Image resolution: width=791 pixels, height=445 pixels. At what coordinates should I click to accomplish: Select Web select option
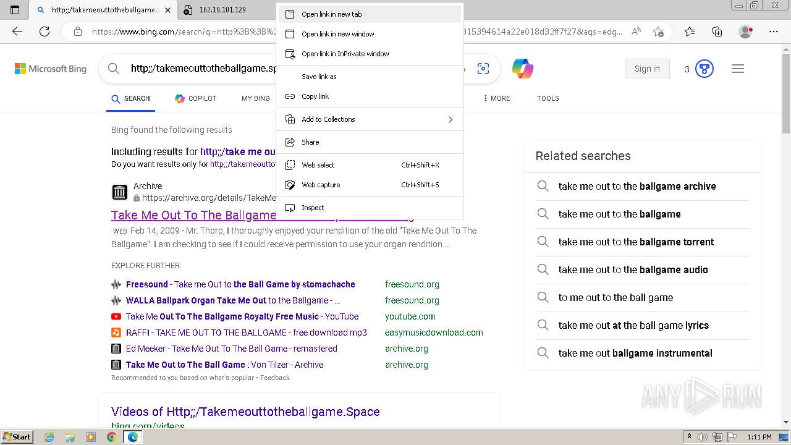(x=370, y=165)
